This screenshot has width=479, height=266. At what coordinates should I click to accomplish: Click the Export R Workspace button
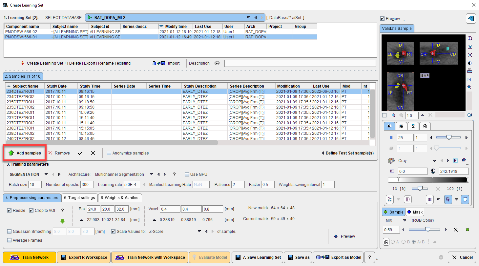[x=84, y=257]
